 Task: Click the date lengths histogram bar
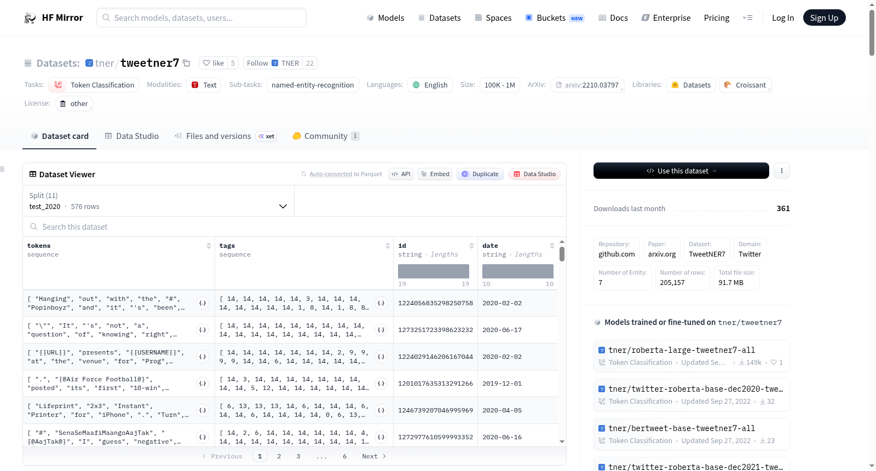pos(518,271)
